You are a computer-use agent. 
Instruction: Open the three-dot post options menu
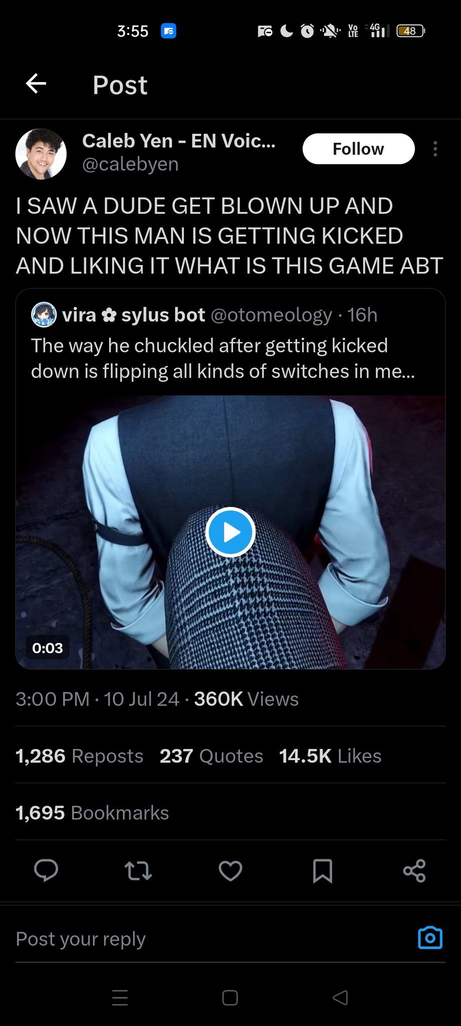point(435,149)
